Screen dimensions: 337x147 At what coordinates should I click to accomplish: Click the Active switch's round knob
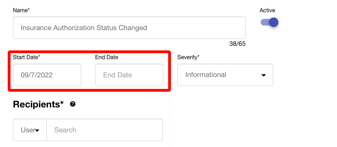[x=274, y=23]
